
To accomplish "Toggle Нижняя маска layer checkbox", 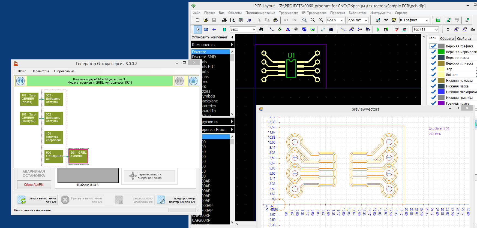I will click(x=433, y=86).
